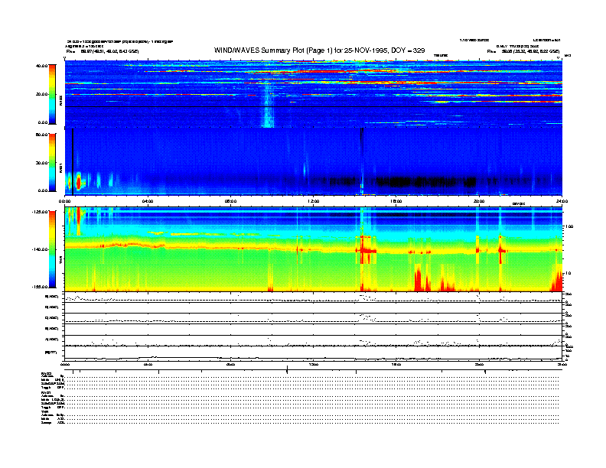Viewport: 606px width, 468px height.
Task: Click the long tick under the 12:00 mode timeline
Action: click(x=287, y=370)
